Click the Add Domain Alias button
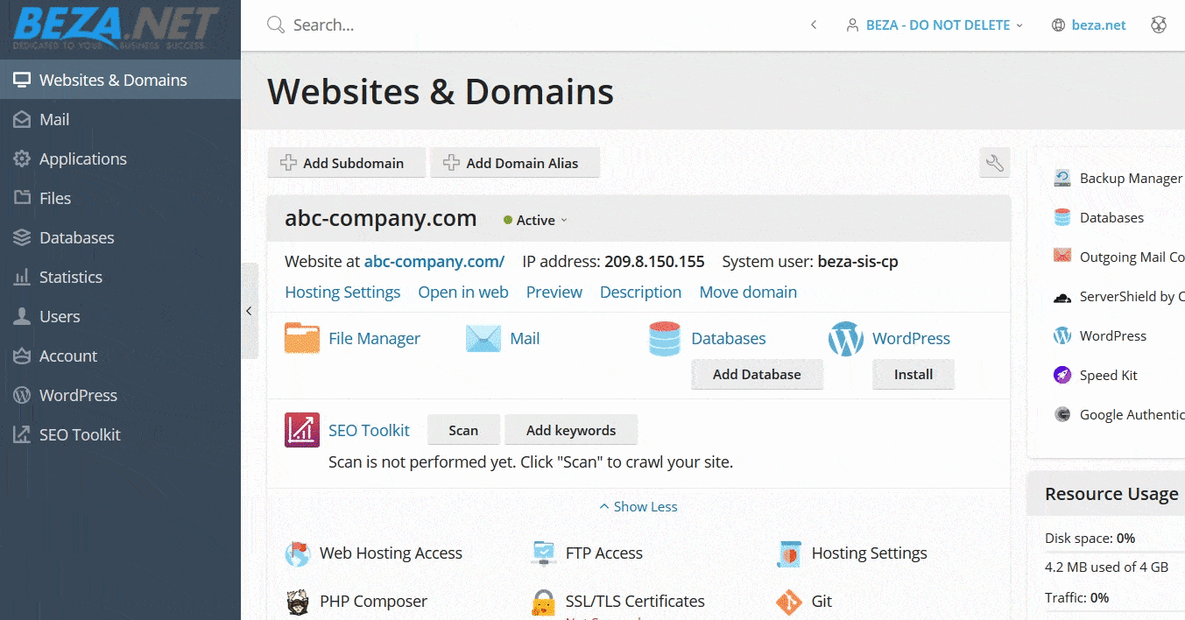The height and width of the screenshot is (620, 1185). (515, 163)
